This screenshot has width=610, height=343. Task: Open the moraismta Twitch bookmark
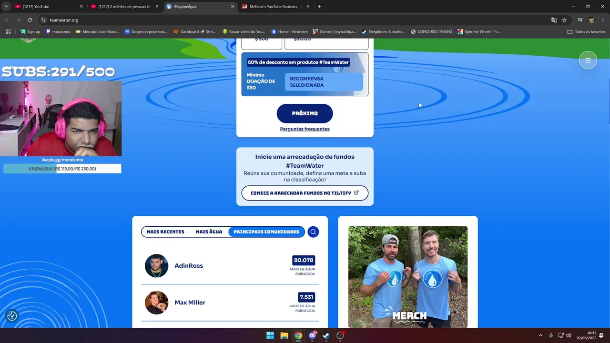(x=58, y=32)
